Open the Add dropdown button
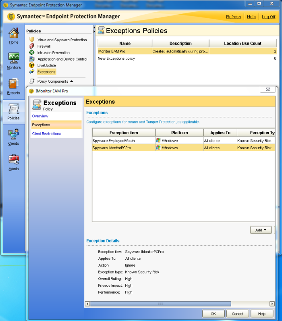Screen dimensions: 282x321 pos(261,230)
